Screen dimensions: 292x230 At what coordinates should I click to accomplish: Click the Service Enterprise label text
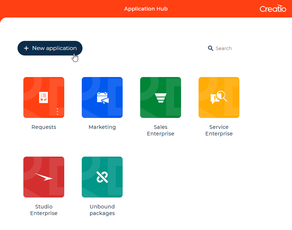[x=219, y=130]
